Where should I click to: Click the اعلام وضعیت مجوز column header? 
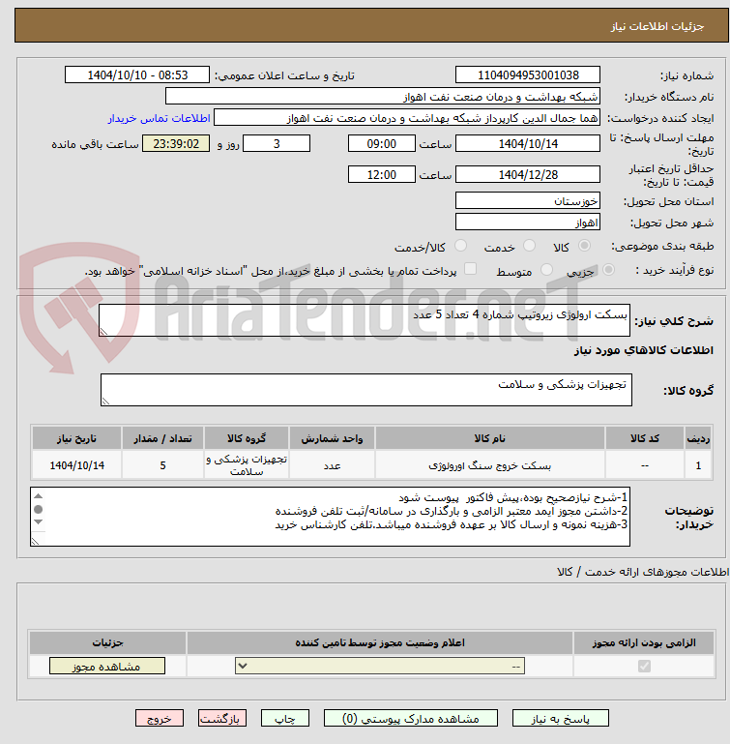coord(380,643)
